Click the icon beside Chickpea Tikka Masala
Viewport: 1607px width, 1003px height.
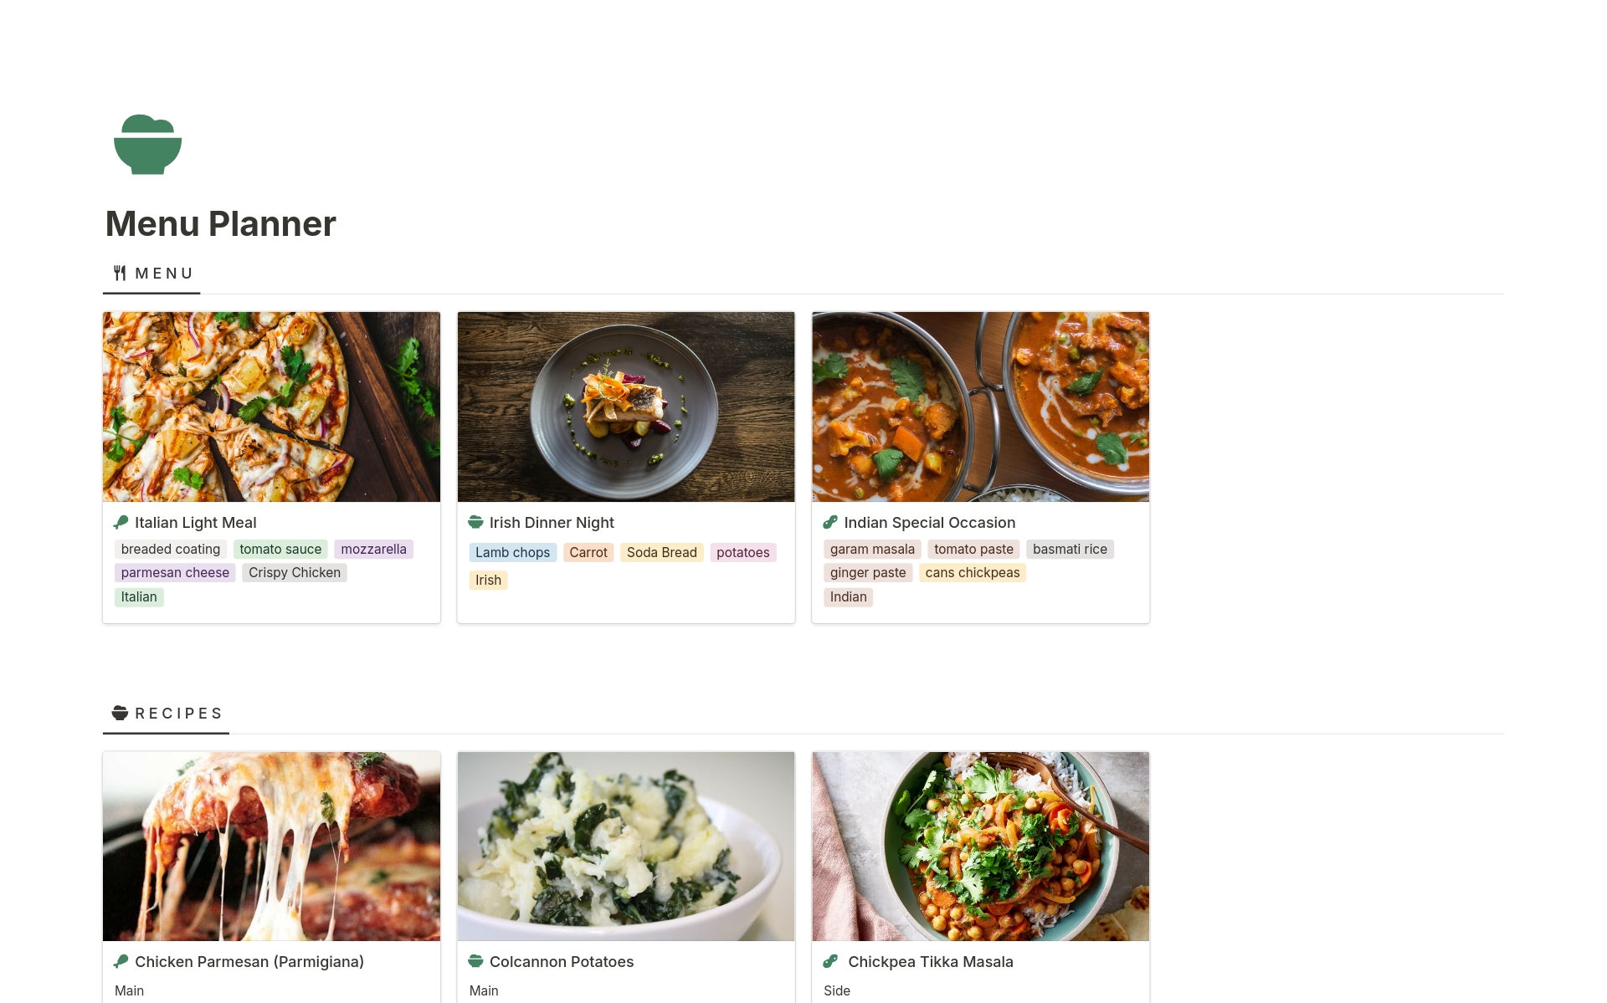coord(830,961)
